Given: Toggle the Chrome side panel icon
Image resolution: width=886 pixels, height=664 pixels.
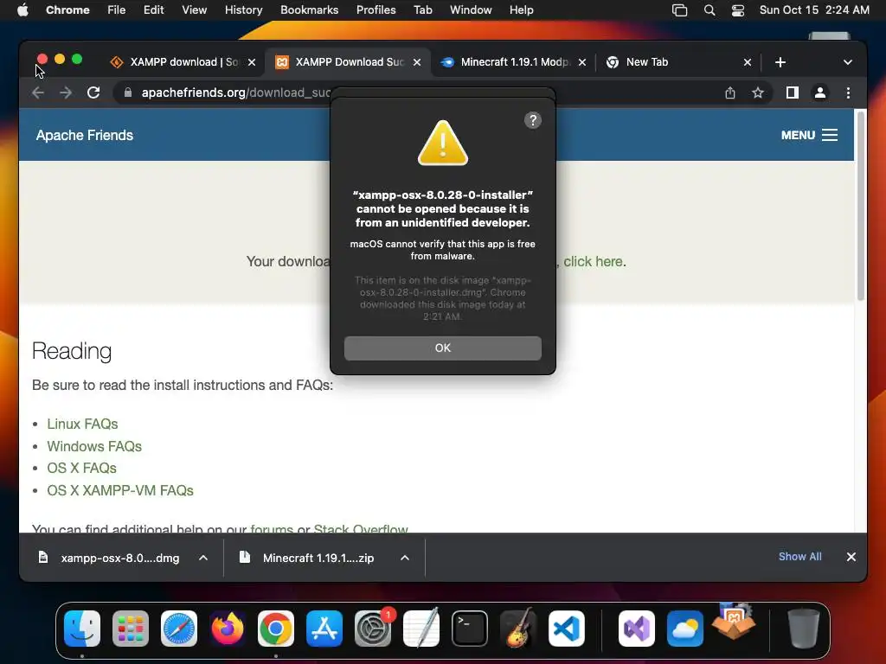Looking at the screenshot, I should tap(793, 93).
